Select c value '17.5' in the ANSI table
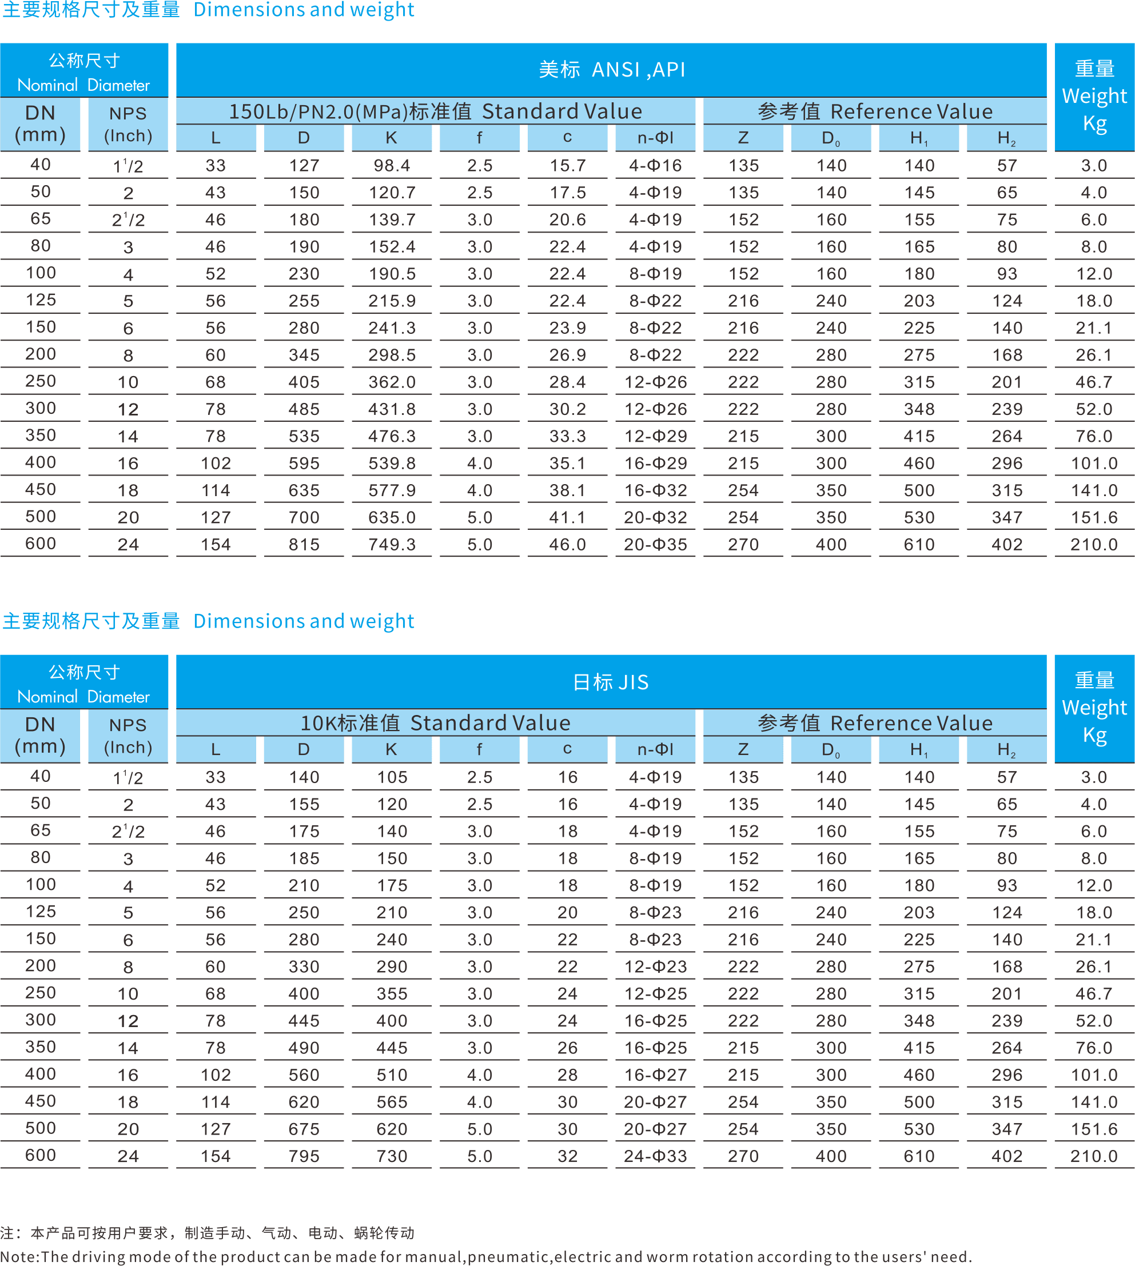Viewport: 1135px width, 1266px height. pyautogui.click(x=567, y=193)
